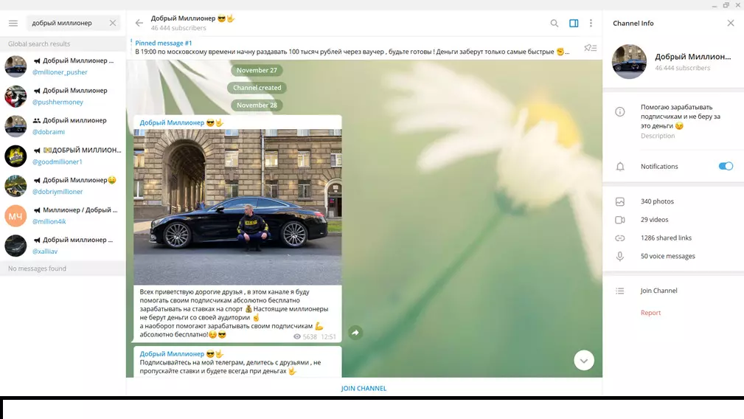This screenshot has height=419, width=744.
Task: Open the @goodmillioner1 channel result
Action: pos(63,156)
